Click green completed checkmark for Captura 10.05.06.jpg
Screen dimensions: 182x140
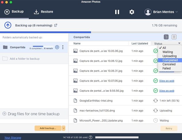pos(156,51)
